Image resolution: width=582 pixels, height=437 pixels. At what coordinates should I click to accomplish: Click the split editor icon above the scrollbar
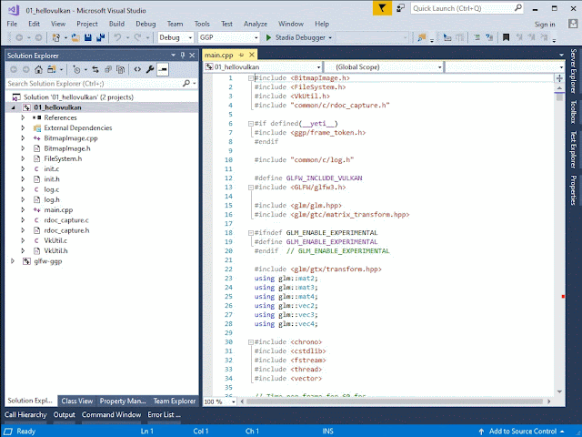(559, 78)
